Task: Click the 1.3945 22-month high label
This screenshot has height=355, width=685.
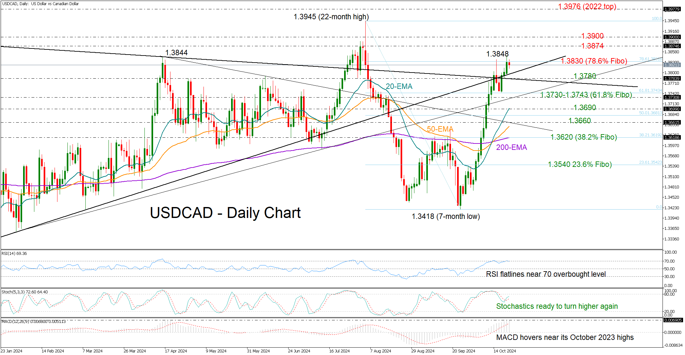Action: [331, 17]
